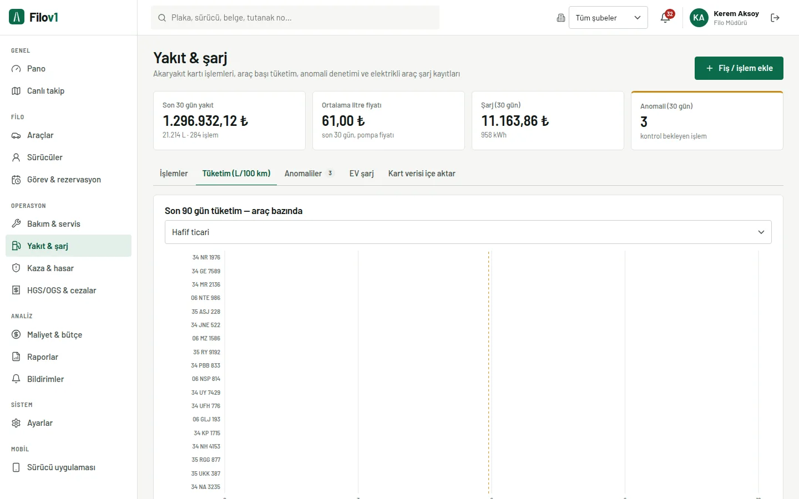Open Kaza & hasar shield icon
Screen dimensions: 799x499
[x=16, y=268]
